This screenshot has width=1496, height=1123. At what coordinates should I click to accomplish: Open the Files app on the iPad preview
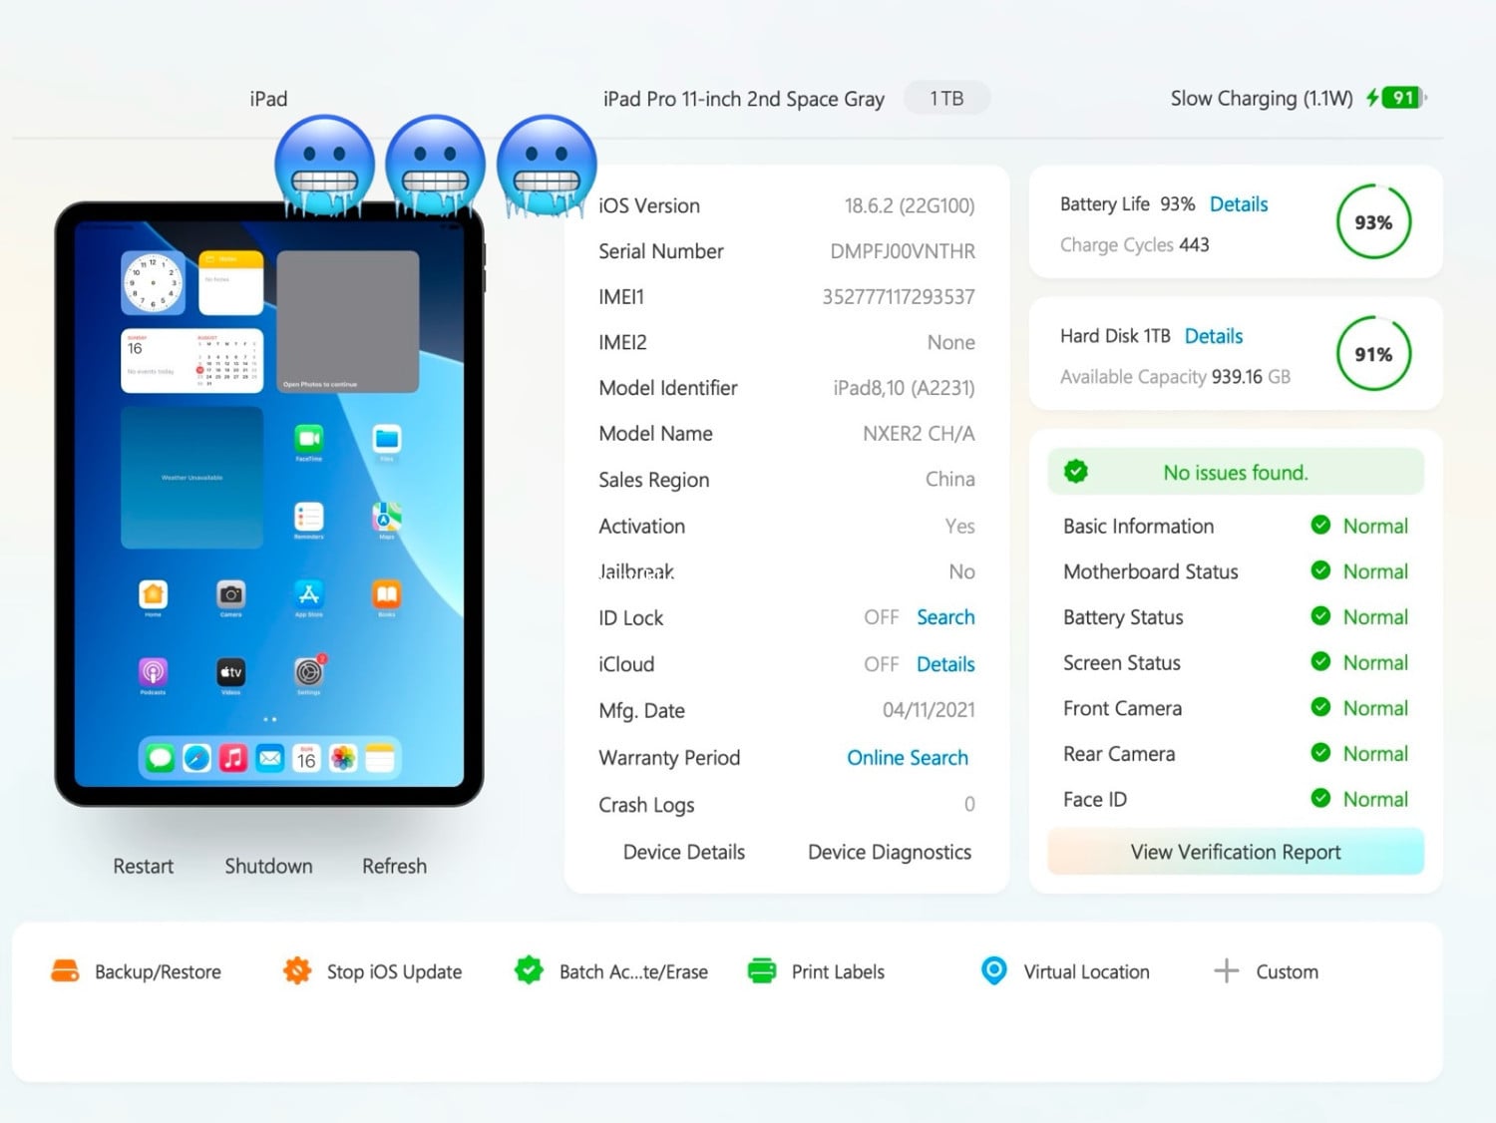coord(387,439)
